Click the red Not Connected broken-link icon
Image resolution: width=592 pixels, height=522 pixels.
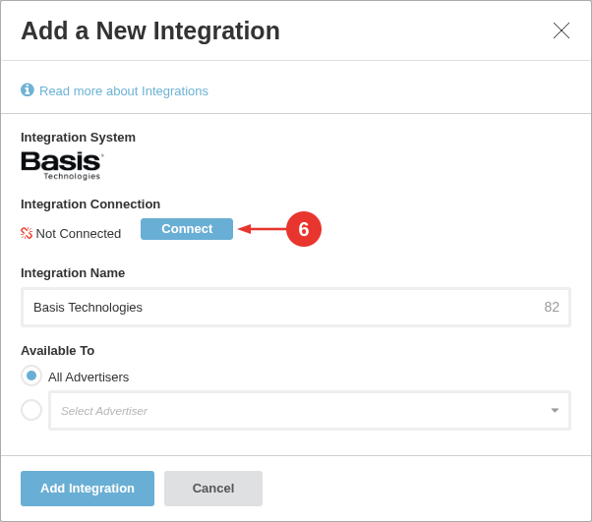[x=27, y=233]
